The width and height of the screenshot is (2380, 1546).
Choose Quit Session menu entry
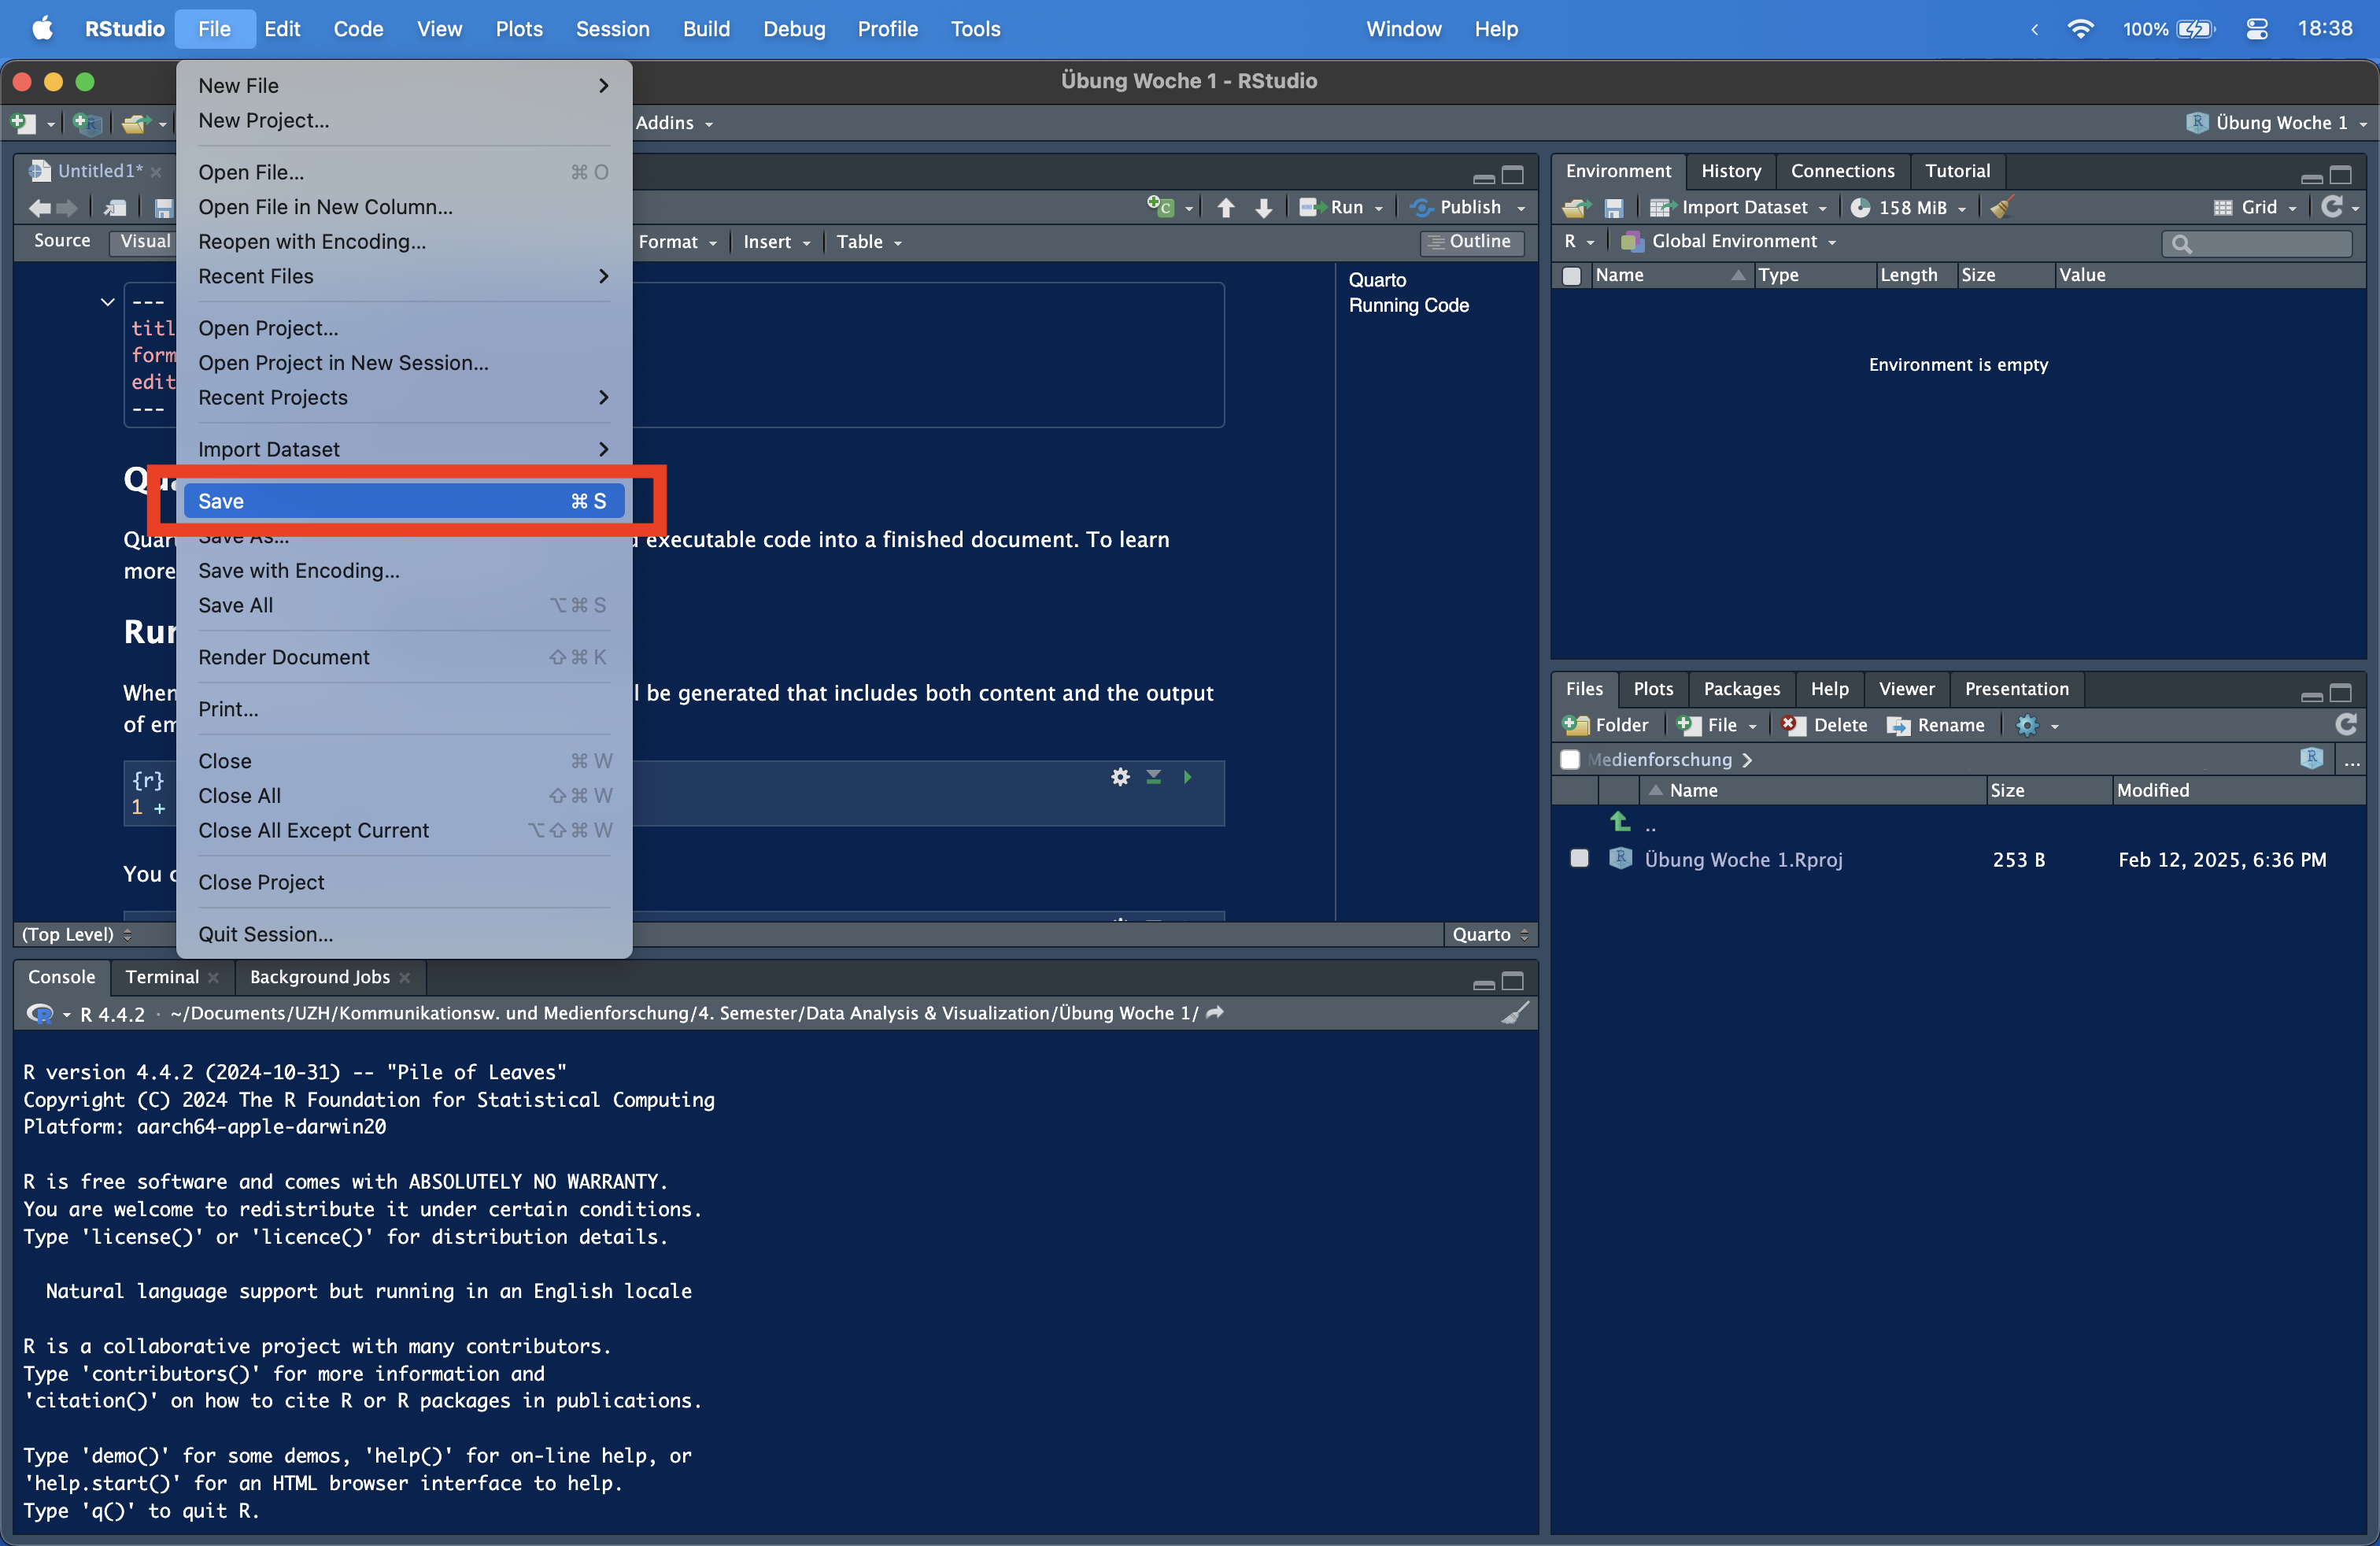point(404,933)
